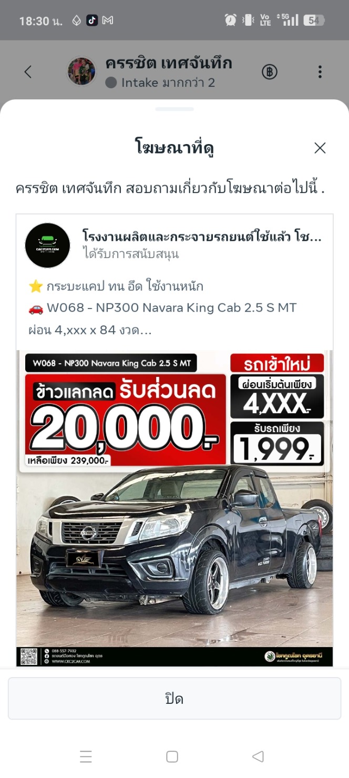Open the advertiser page name link
The height and width of the screenshot is (778, 349).
pos(202,236)
